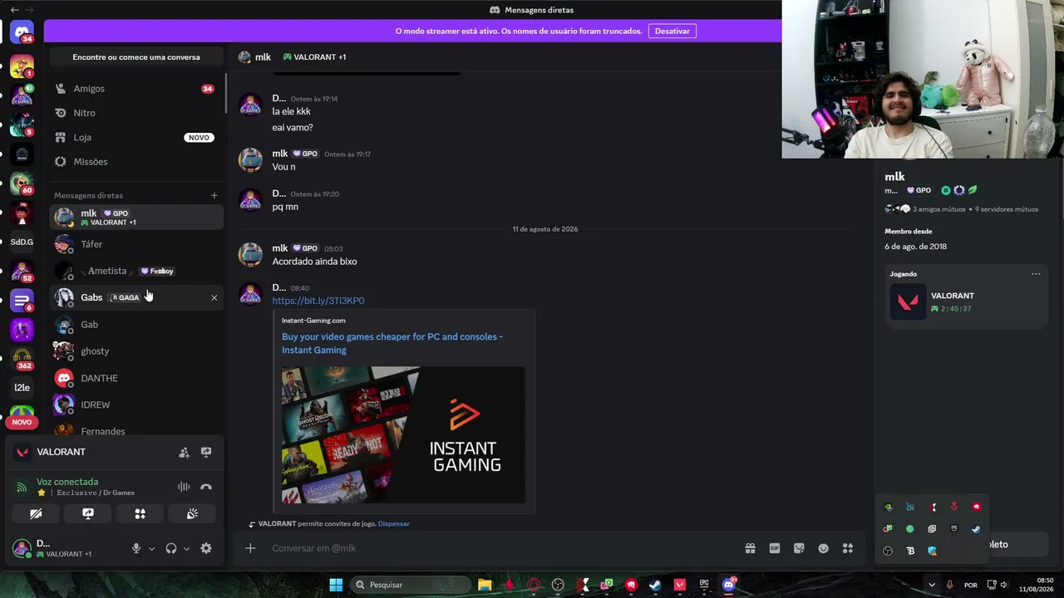Open Steam icon in tray overflow

[x=976, y=529]
